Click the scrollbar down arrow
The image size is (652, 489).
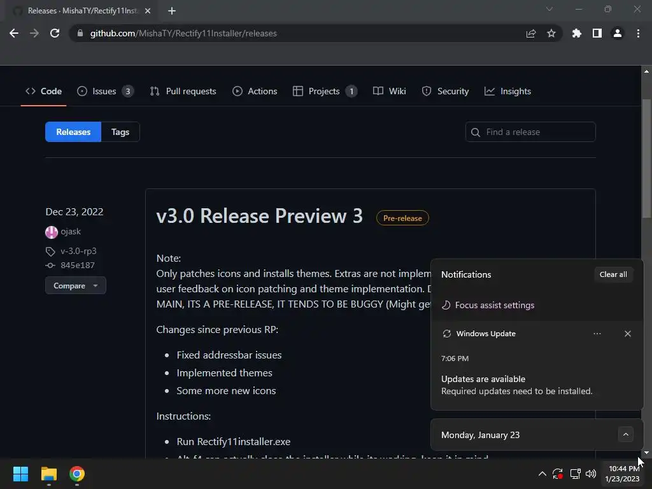click(x=646, y=453)
